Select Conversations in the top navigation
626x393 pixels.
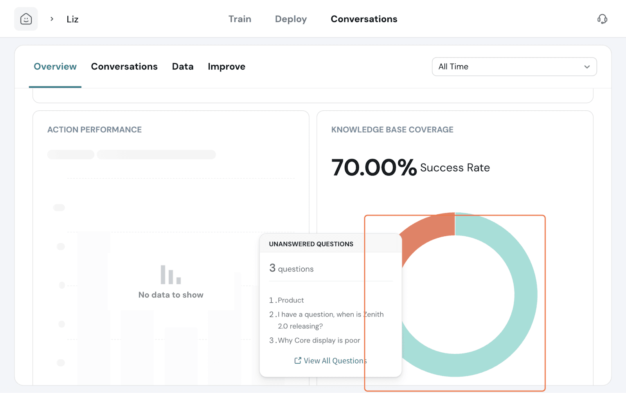363,19
